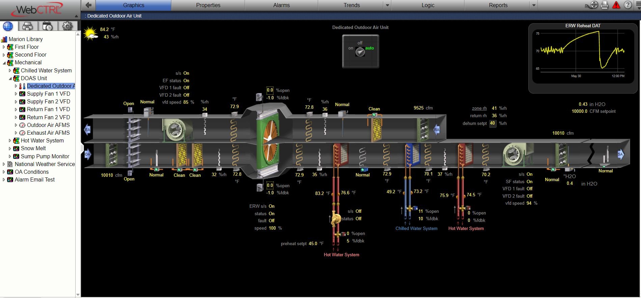Switch to the Properties tab
This screenshot has height=298, width=641.
click(208, 5)
